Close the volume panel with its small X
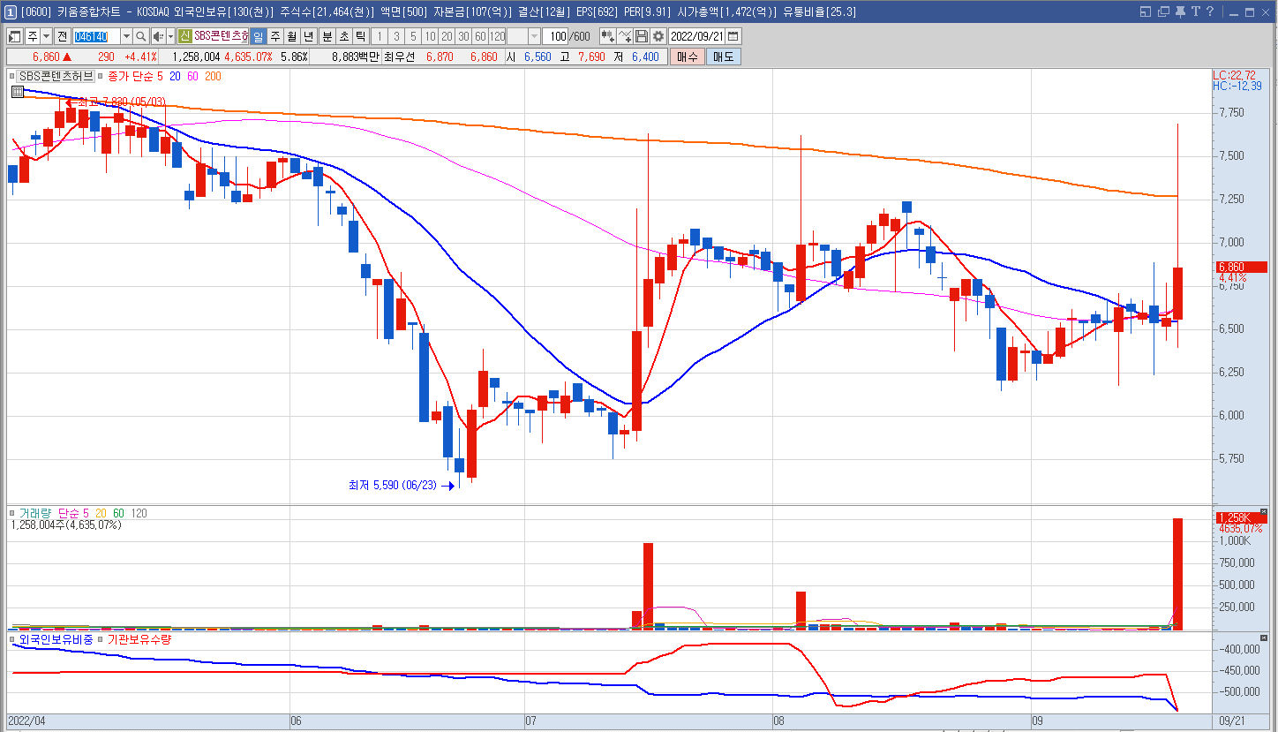Screen dimensions: 1278x732 pos(1263,512)
